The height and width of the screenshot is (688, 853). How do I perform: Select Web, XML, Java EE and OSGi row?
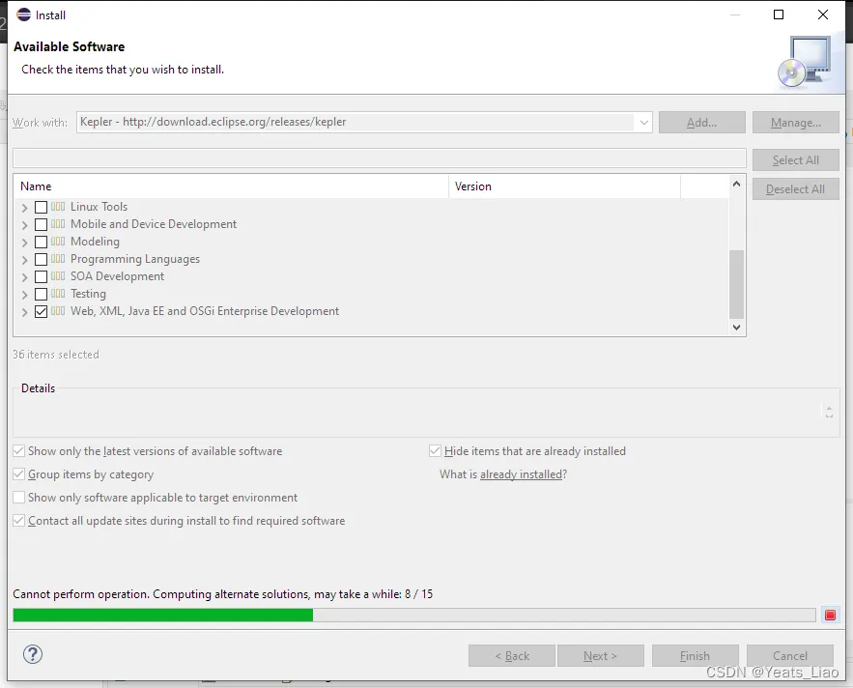(205, 311)
